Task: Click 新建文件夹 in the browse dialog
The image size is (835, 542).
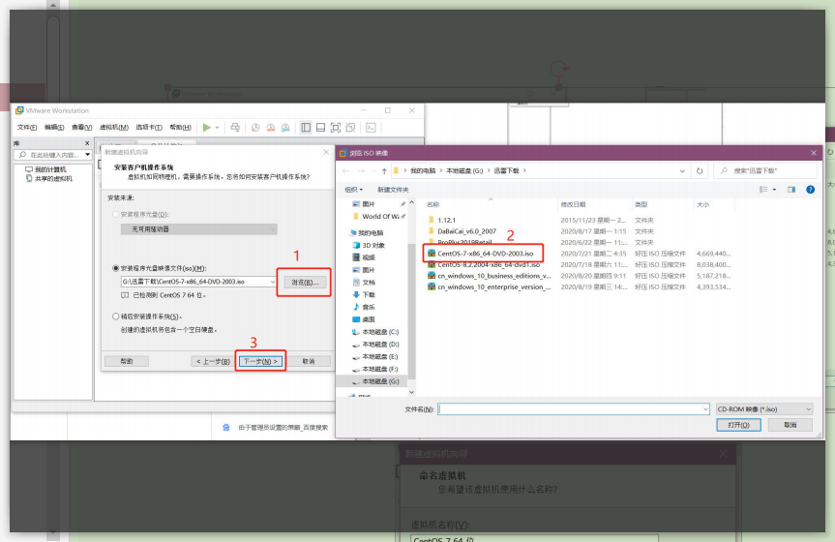Action: [393, 190]
